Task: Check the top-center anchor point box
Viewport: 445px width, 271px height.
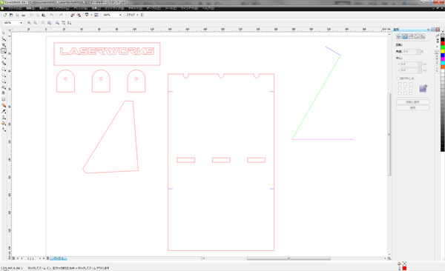Action: click(405, 84)
